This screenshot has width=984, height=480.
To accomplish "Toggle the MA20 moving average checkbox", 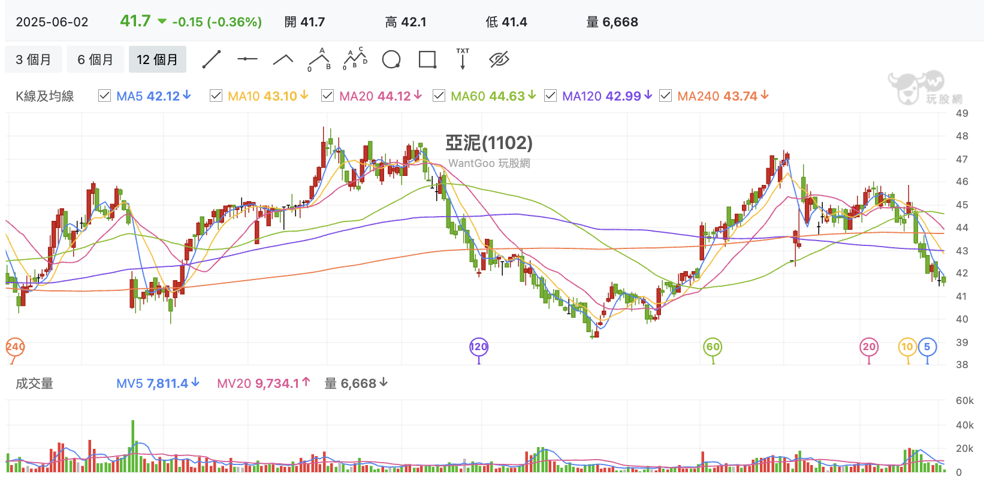I will pos(328,96).
